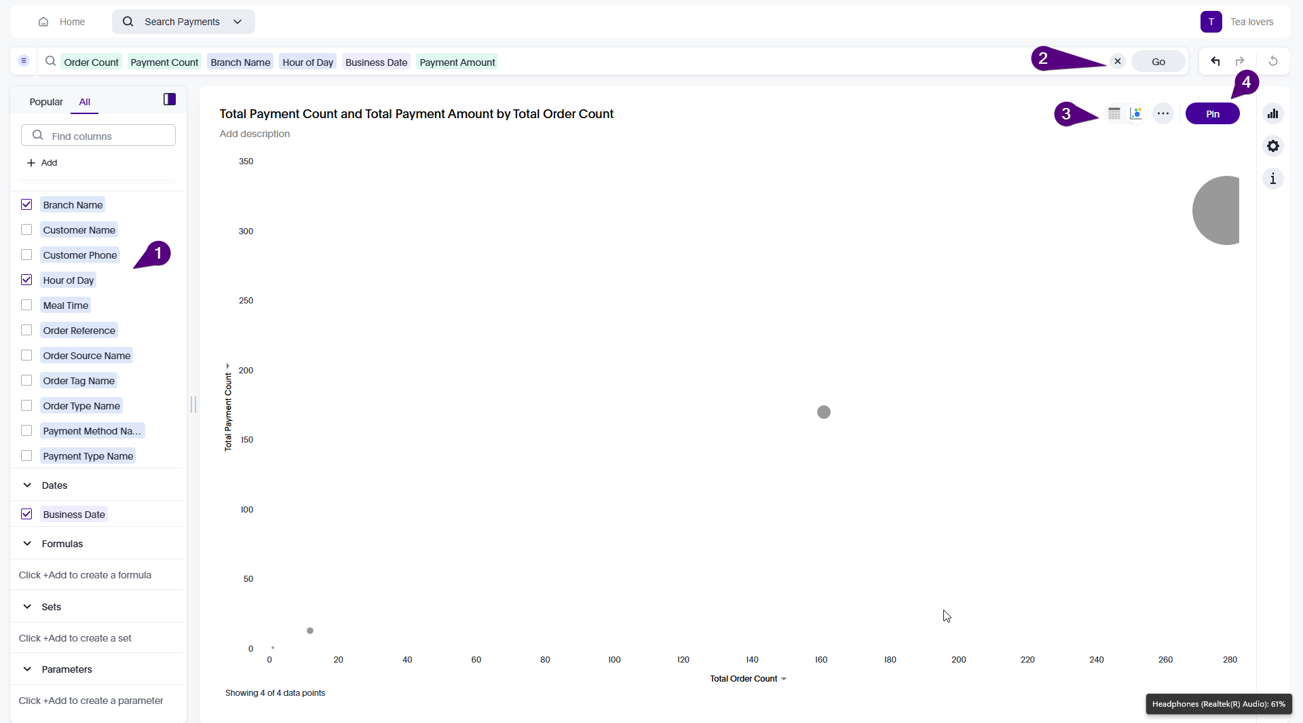Open the chart type bar icon
1303x723 pixels.
point(1272,113)
